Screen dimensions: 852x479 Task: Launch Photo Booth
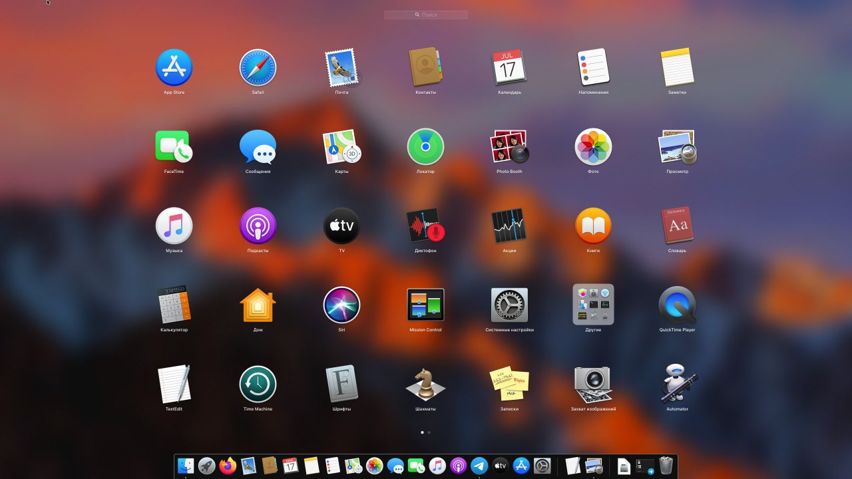click(x=509, y=147)
